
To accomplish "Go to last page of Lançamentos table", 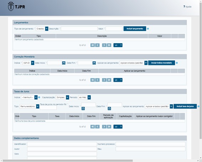I will tap(109, 45).
